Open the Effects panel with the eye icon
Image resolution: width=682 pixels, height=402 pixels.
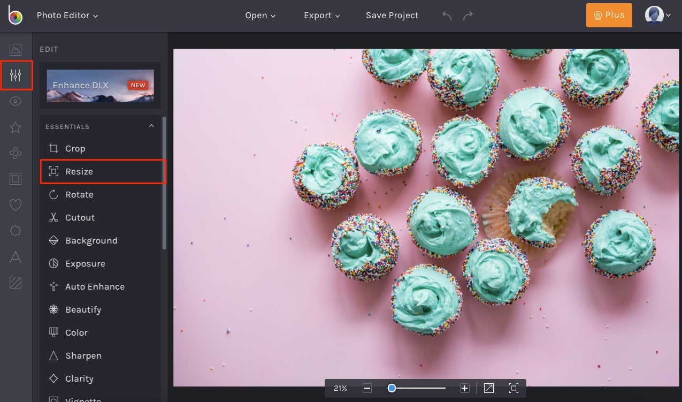click(x=16, y=101)
